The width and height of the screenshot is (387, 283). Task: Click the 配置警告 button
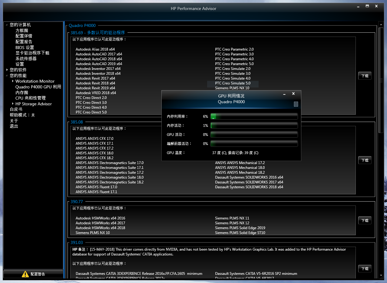tap(33, 274)
